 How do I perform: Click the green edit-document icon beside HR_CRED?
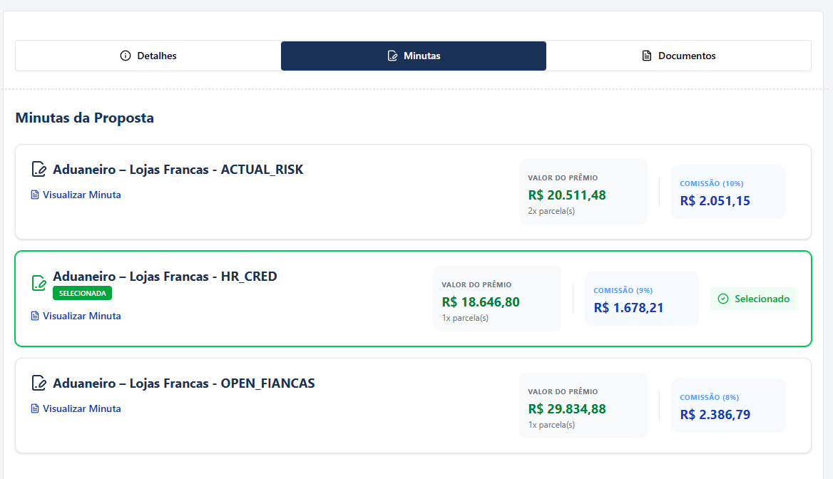pos(39,283)
